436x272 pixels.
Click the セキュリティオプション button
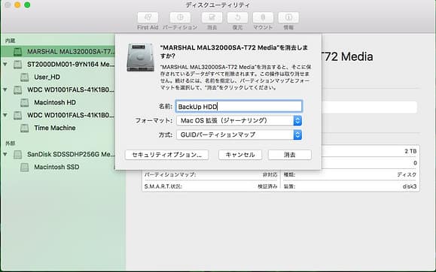tap(167, 155)
